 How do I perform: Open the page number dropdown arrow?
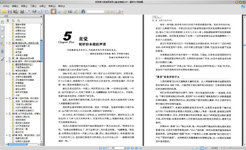pyautogui.click(x=125, y=148)
